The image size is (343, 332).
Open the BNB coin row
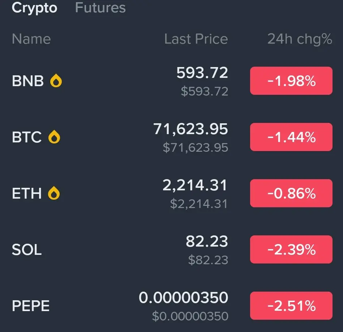point(27,81)
